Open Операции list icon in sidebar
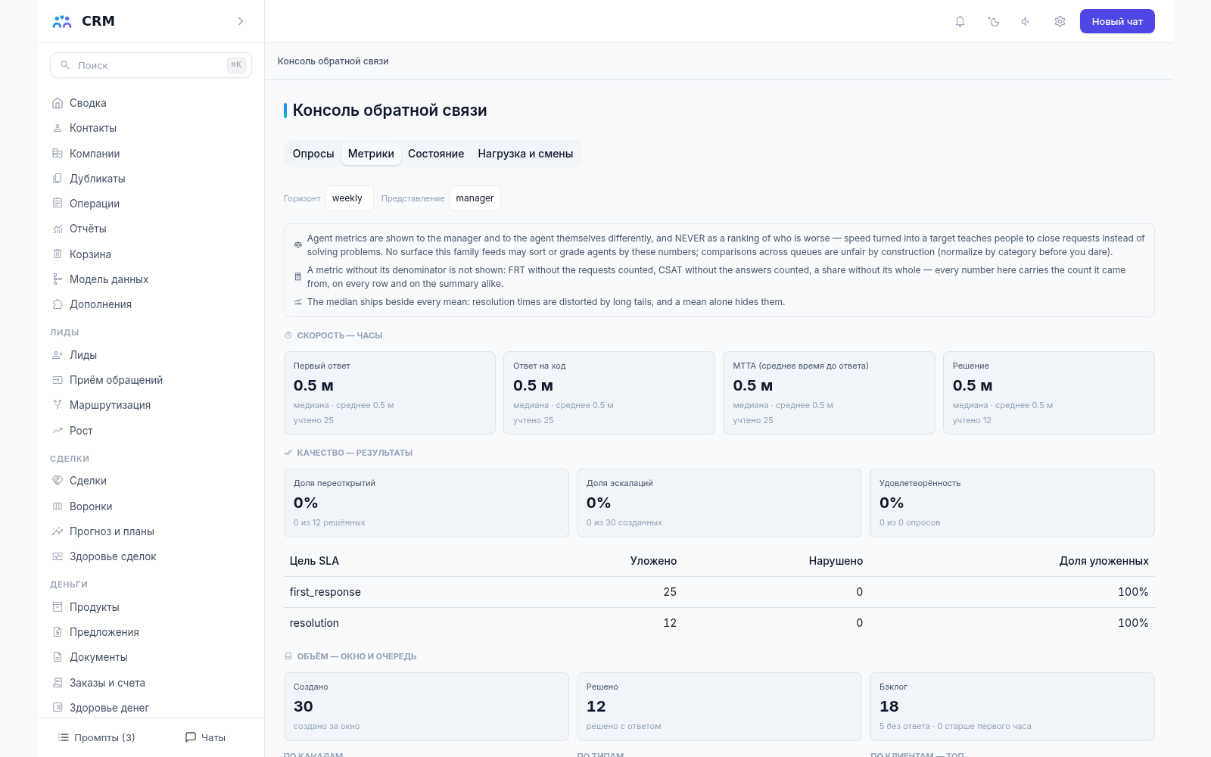 tap(58, 204)
